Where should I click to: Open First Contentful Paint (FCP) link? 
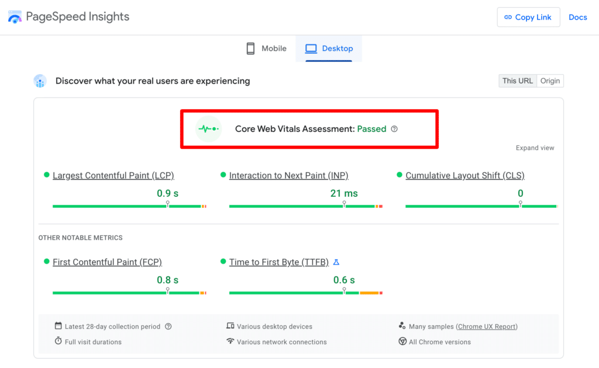(x=108, y=262)
